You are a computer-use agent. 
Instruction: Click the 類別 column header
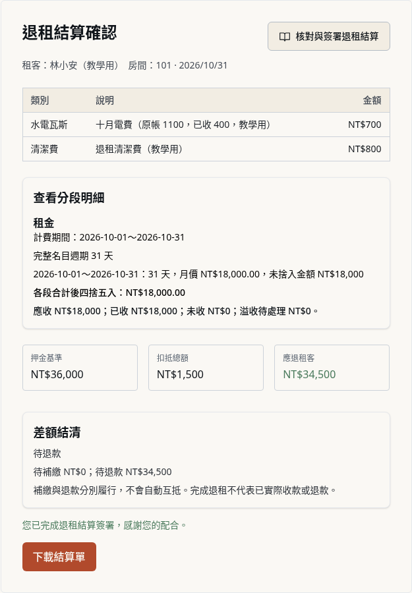pos(40,100)
